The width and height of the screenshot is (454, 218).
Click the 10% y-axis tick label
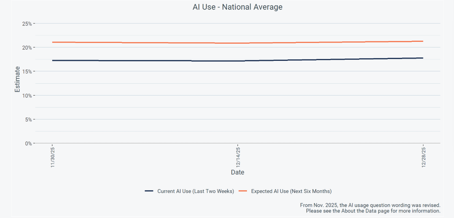pyautogui.click(x=27, y=96)
